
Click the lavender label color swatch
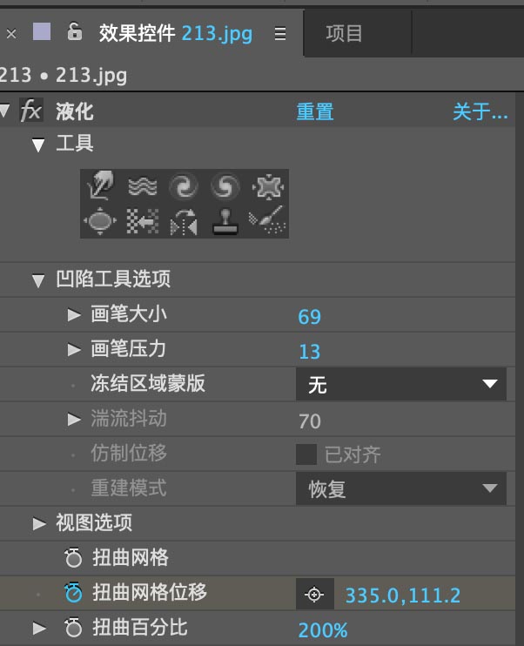(42, 31)
